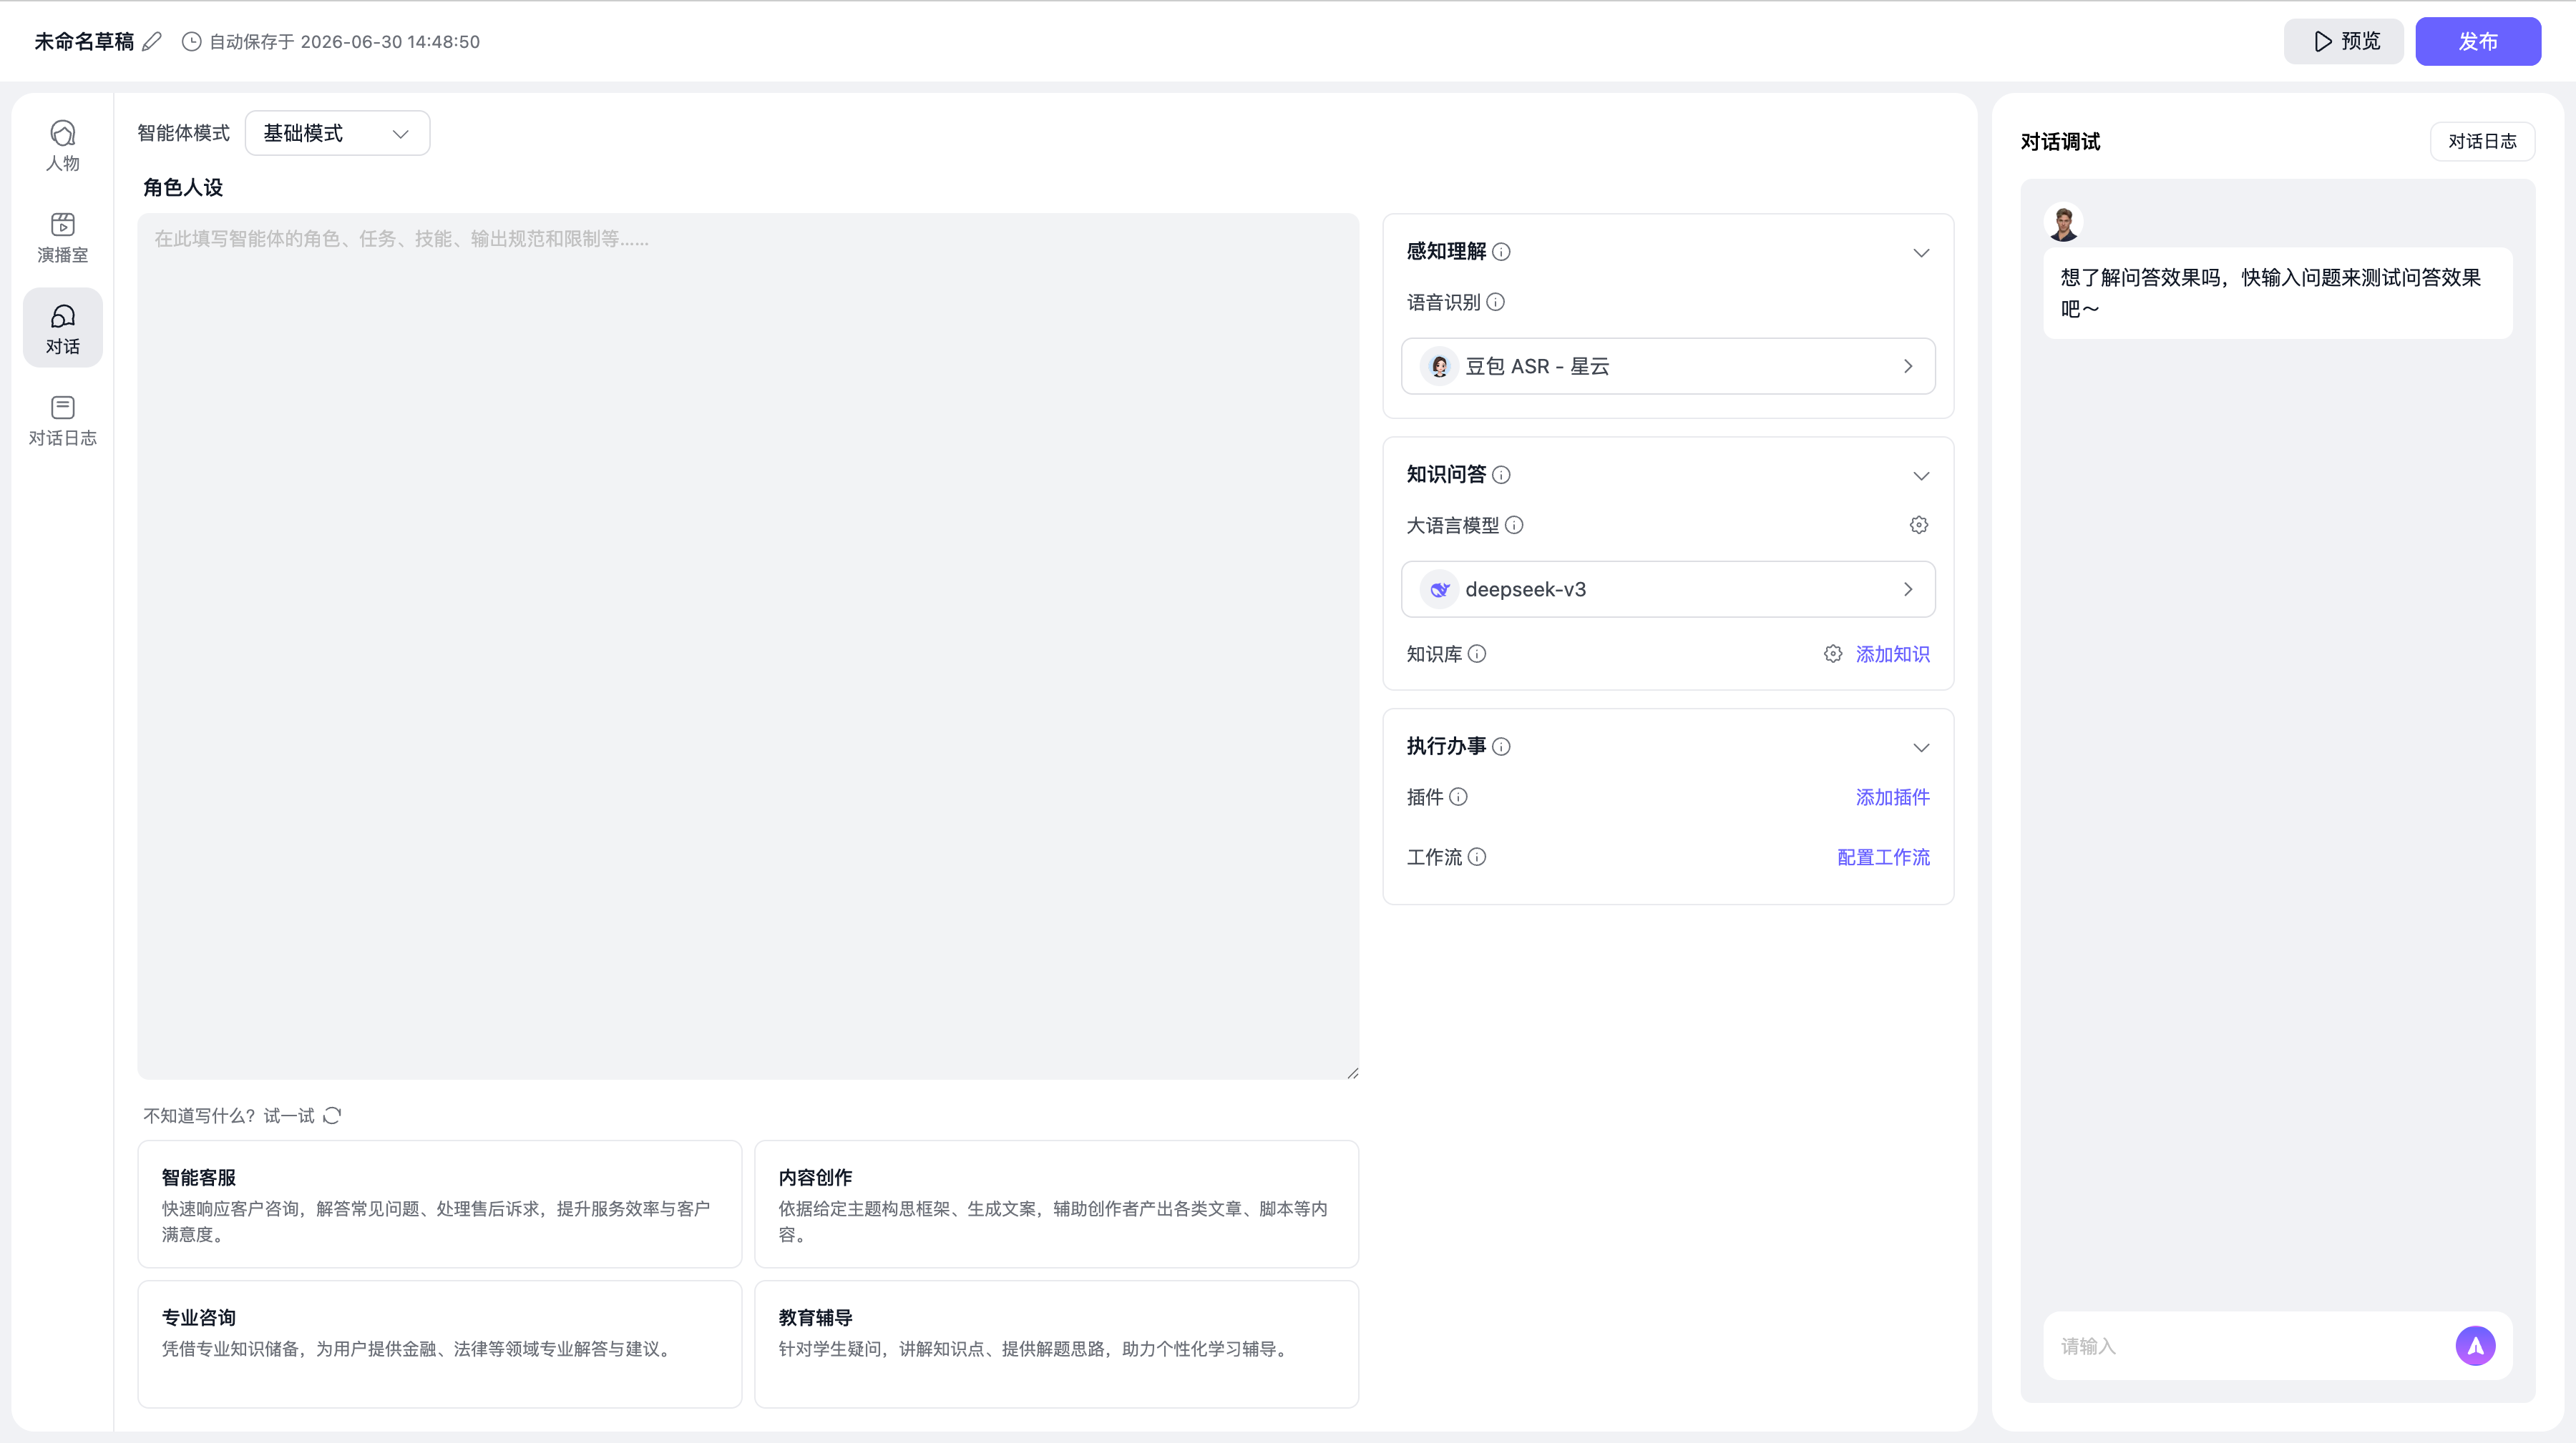Click the 添加知识 link
Image resolution: width=2576 pixels, height=1443 pixels.
pyautogui.click(x=1892, y=654)
